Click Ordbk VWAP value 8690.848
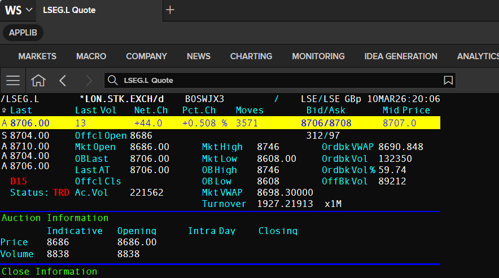Viewport: 499px width, 278px height. point(401,147)
